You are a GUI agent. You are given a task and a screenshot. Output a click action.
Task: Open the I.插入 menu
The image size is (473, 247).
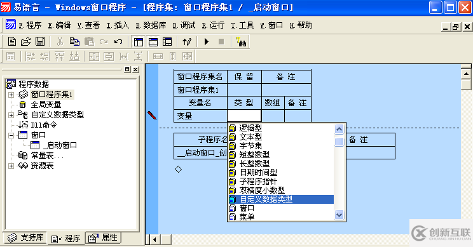[118, 25]
